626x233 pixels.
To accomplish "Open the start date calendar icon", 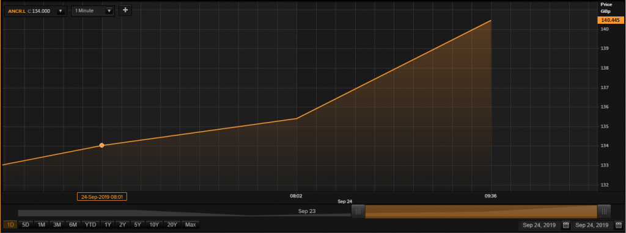I will [x=565, y=225].
